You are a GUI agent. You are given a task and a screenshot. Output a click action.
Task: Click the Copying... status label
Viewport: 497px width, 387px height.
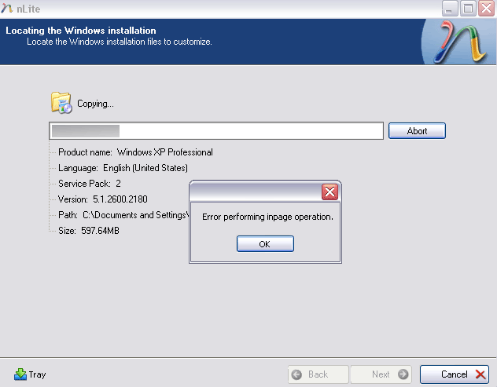95,104
